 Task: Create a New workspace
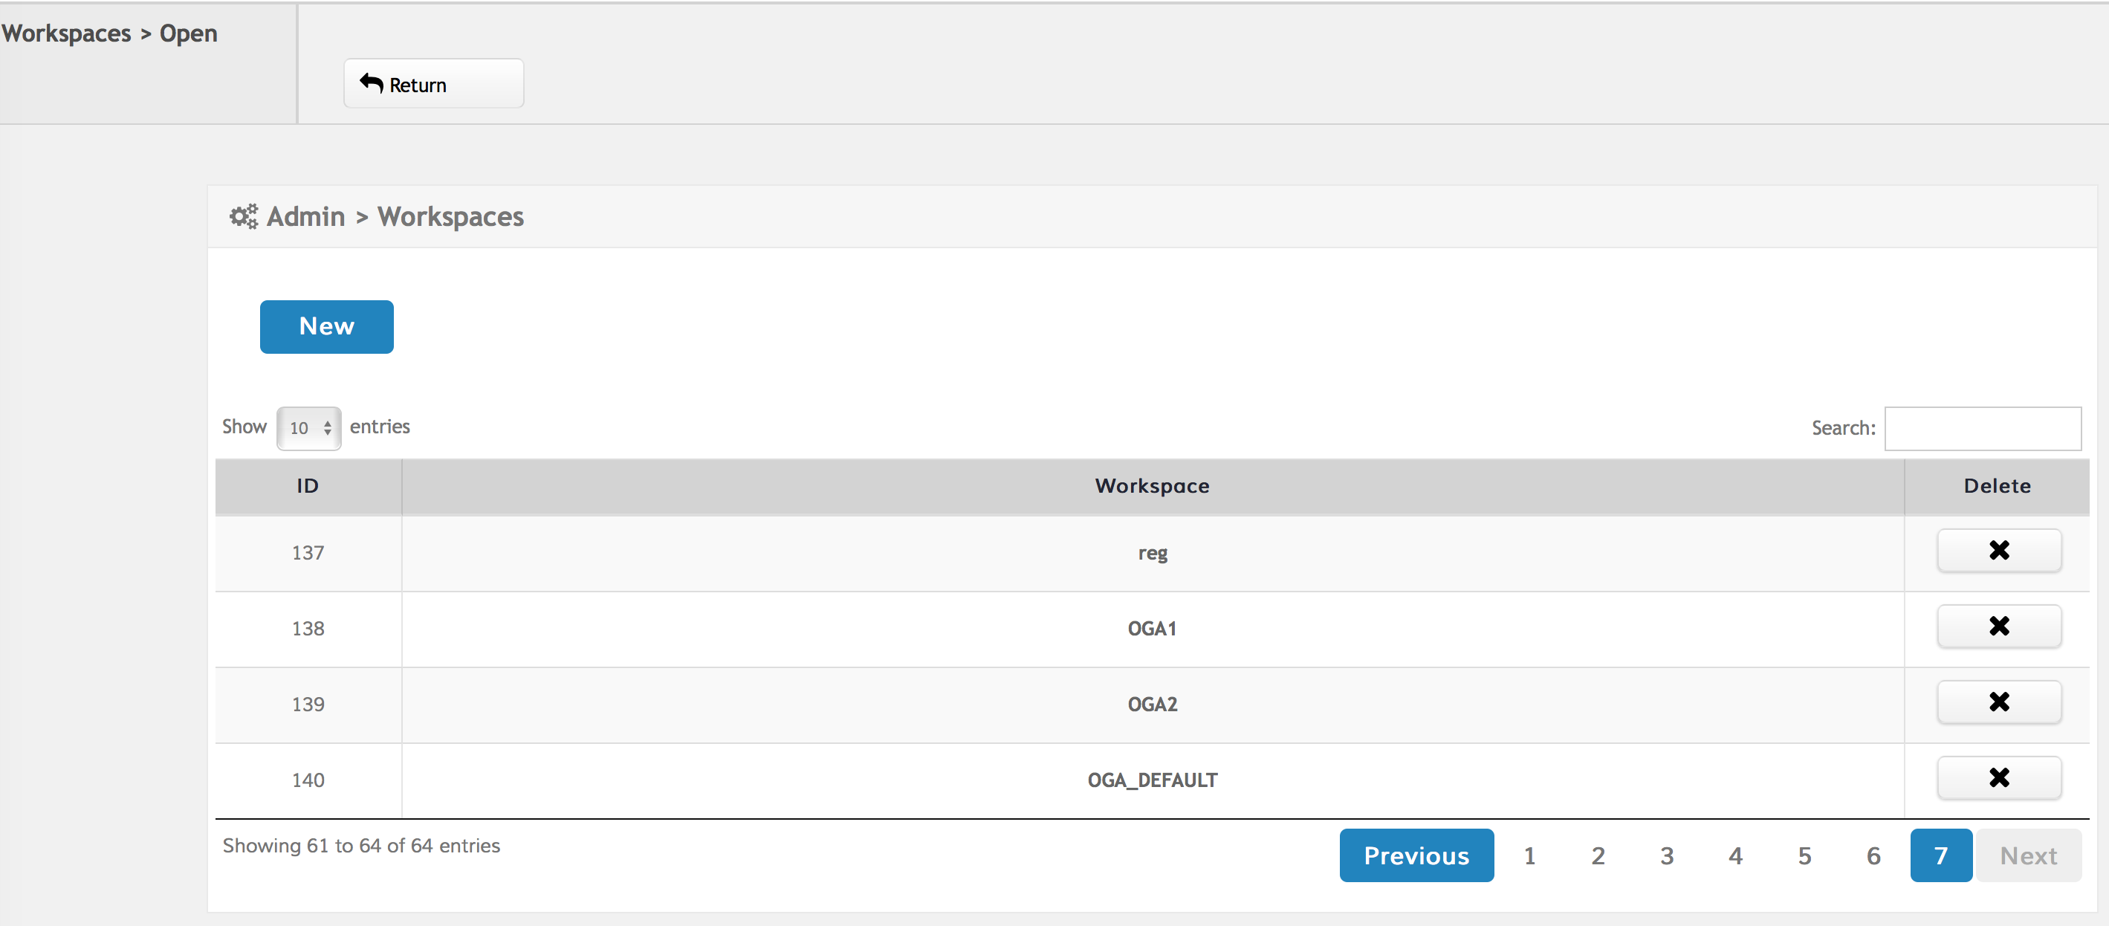(x=327, y=327)
